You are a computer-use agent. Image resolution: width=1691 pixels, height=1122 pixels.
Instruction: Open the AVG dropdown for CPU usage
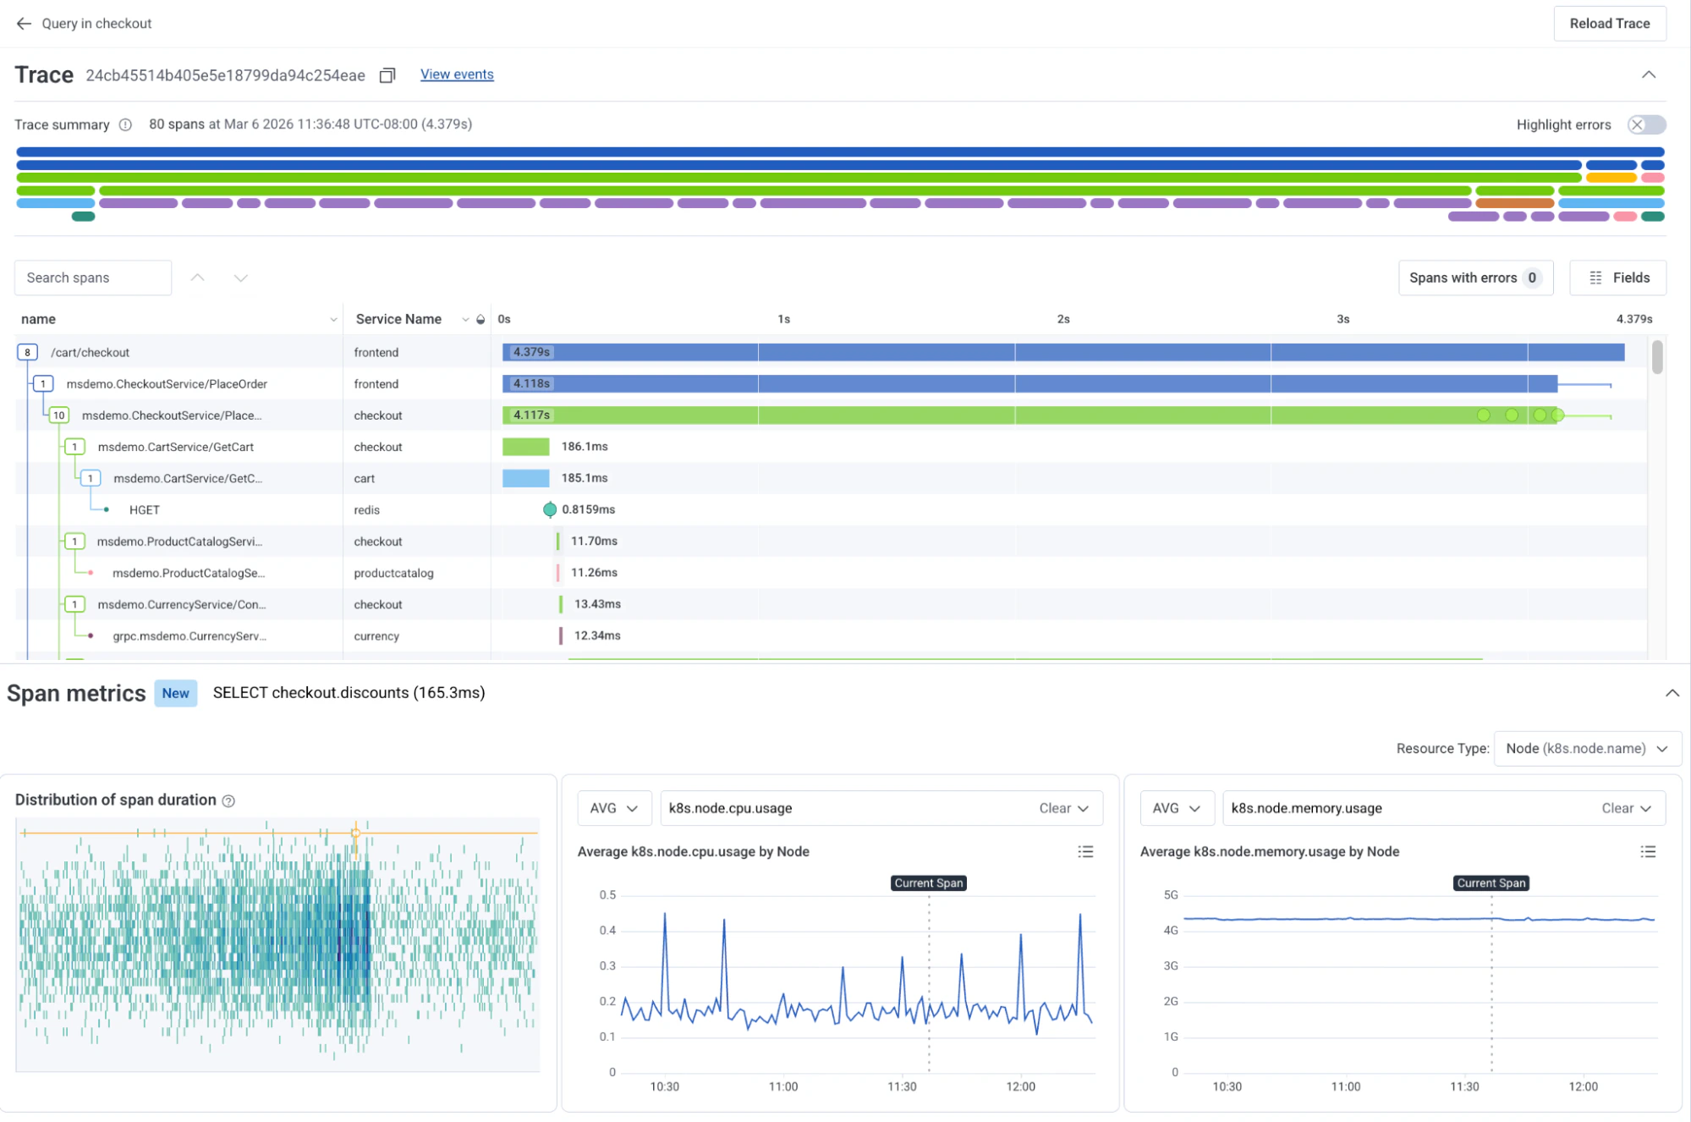click(614, 808)
